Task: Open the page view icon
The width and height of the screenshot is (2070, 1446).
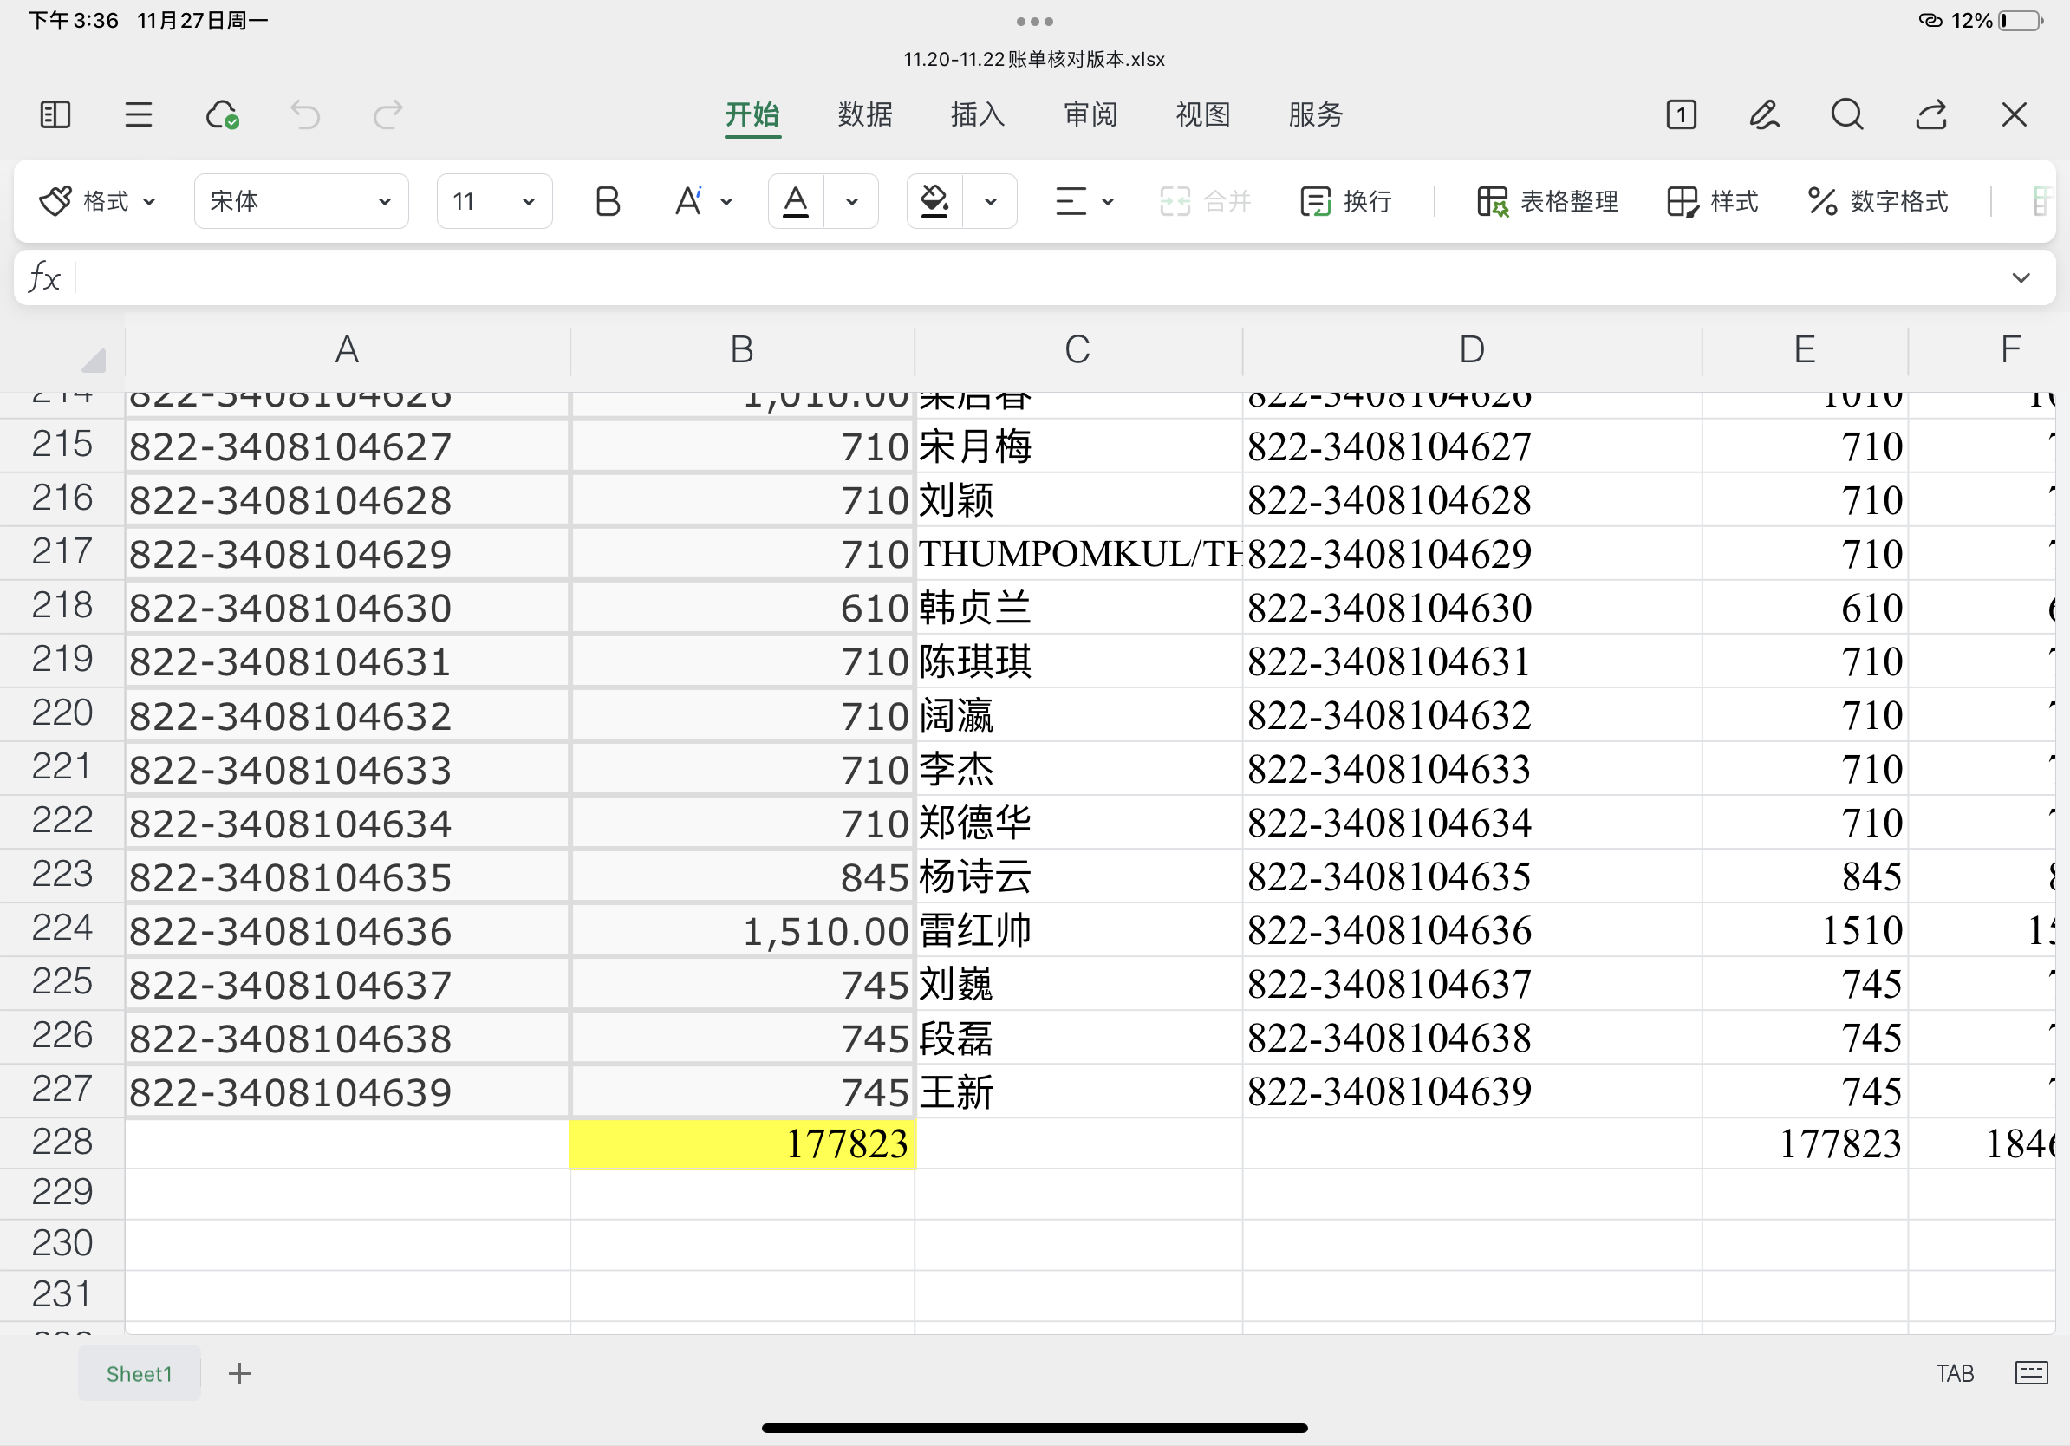Action: [1681, 114]
